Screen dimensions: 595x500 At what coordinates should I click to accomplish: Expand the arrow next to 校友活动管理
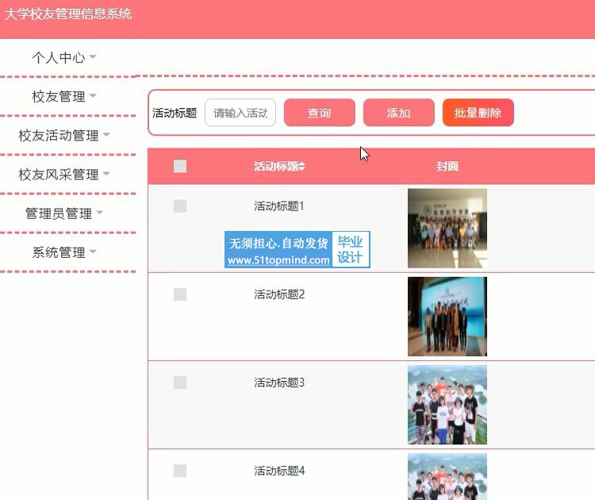106,135
